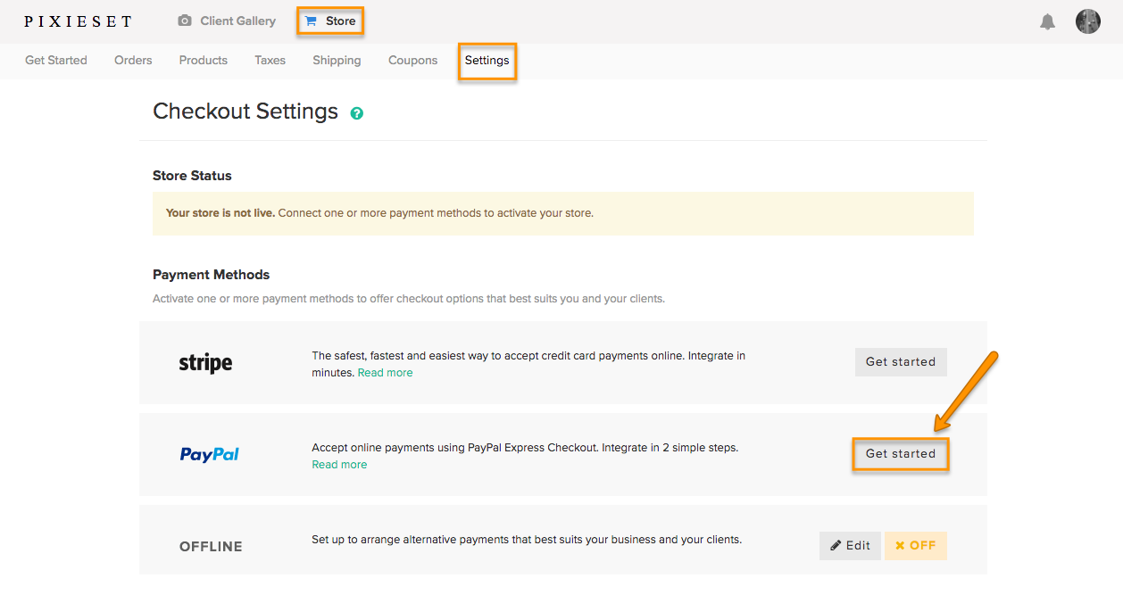Click the Checkout Settings heading

tap(245, 112)
